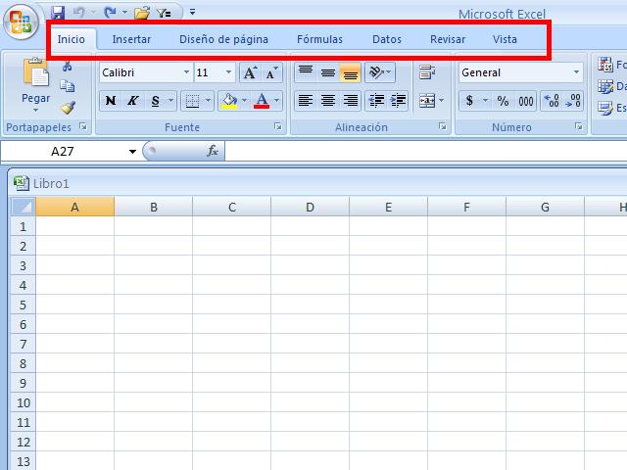Click the Cut scissors icon
This screenshot has height=470, width=627.
point(68,67)
